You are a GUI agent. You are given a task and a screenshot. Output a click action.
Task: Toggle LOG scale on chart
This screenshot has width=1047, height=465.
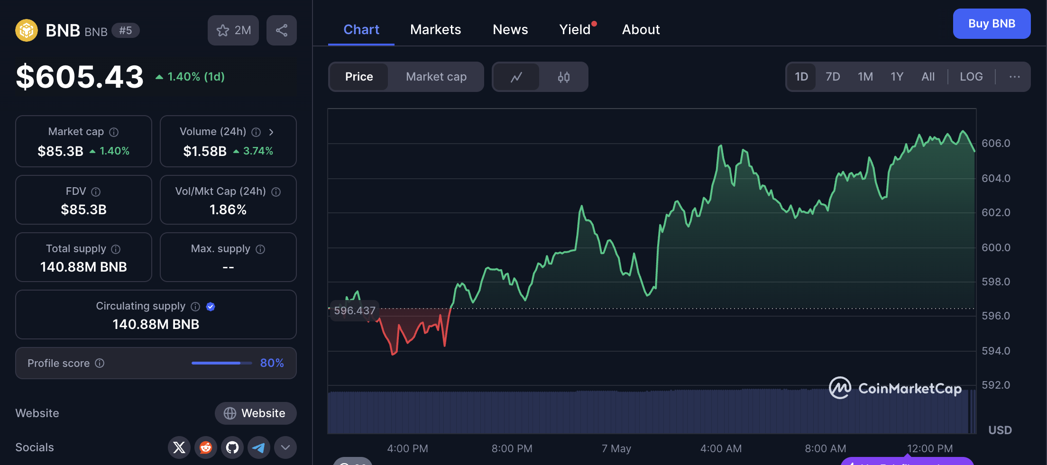coord(971,77)
